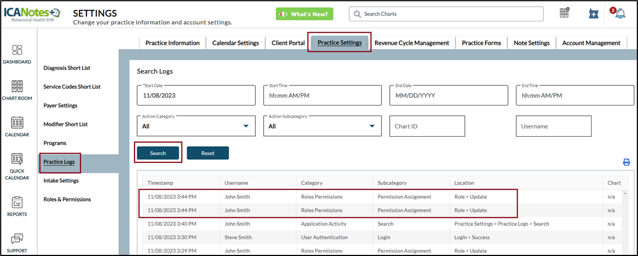
Task: Switch to Revenue Cycle Management tab
Action: pyautogui.click(x=411, y=43)
